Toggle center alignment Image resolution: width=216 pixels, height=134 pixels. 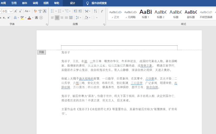coord(57,18)
